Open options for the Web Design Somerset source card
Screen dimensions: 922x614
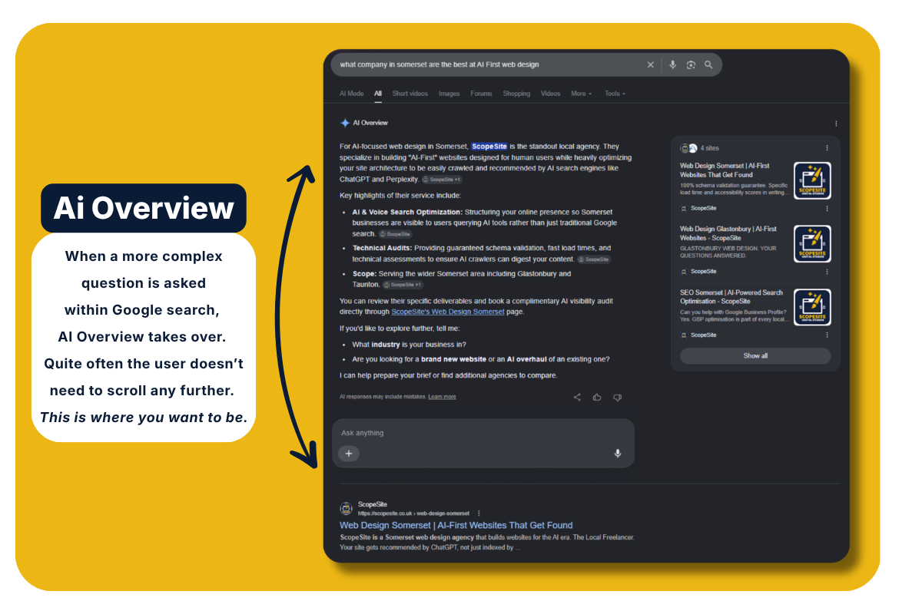(x=827, y=208)
